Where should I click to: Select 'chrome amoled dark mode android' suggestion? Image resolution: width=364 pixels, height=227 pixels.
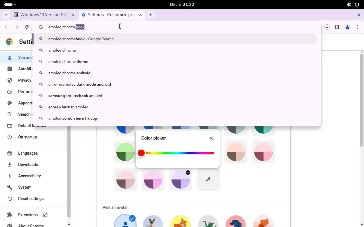pyautogui.click(x=175, y=84)
